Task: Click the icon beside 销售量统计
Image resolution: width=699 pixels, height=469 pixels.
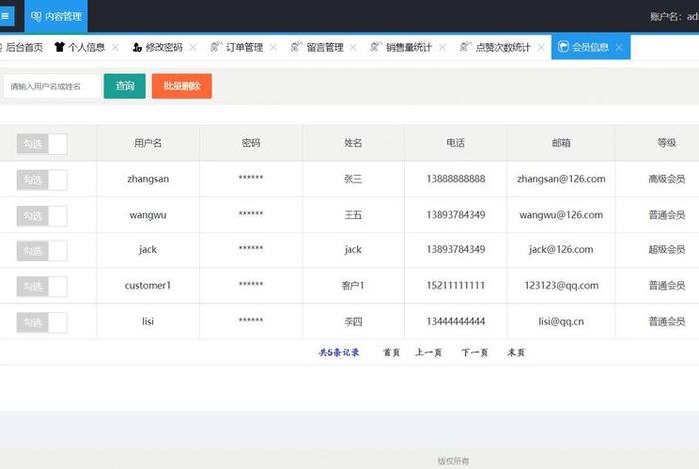Action: [x=376, y=46]
